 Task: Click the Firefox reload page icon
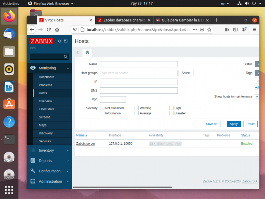[49, 30]
